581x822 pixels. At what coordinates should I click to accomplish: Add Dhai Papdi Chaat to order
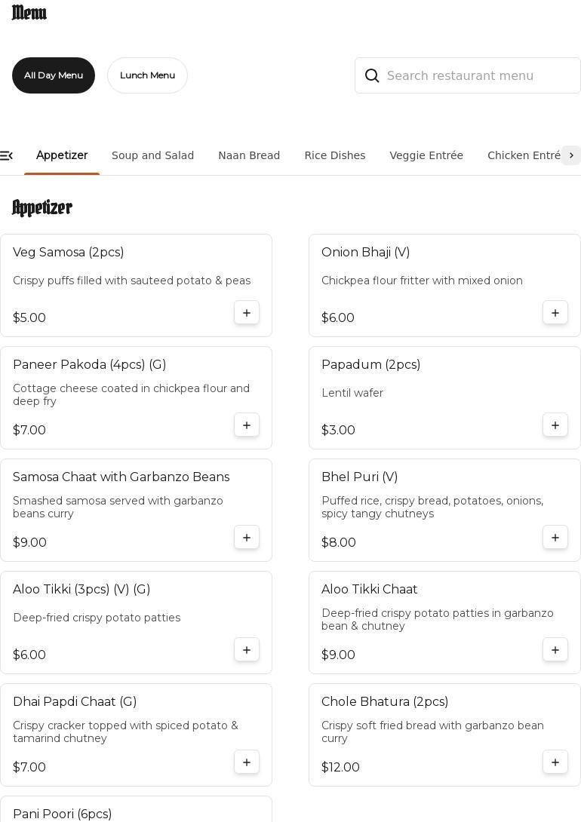pos(247,762)
